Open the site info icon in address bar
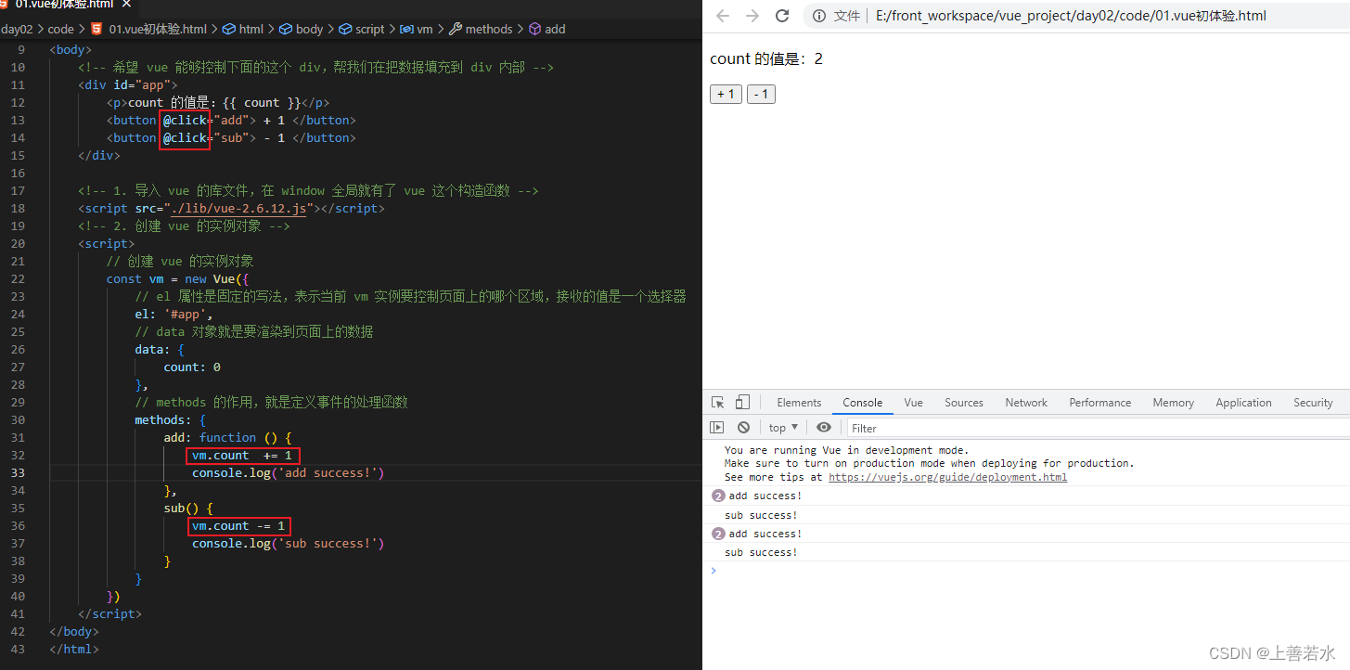 pos(820,16)
